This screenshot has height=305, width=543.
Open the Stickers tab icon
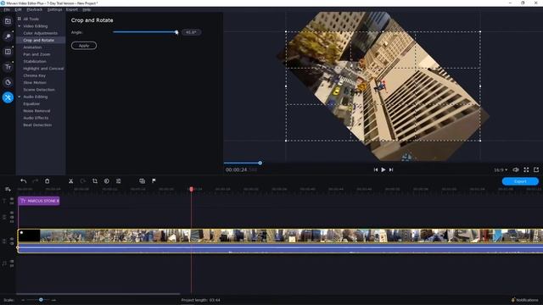pyautogui.click(x=8, y=82)
